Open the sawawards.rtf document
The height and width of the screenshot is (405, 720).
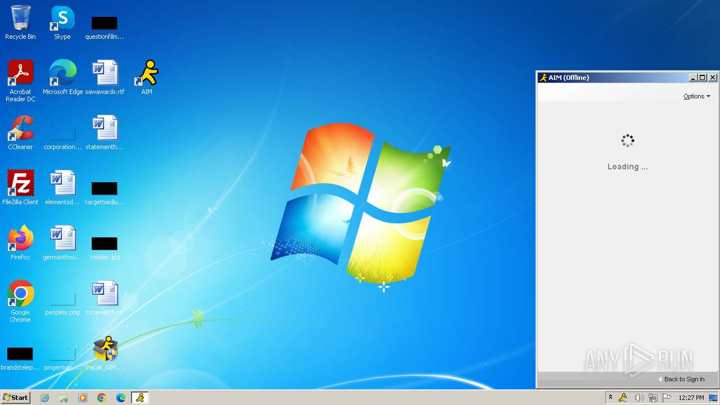point(105,78)
